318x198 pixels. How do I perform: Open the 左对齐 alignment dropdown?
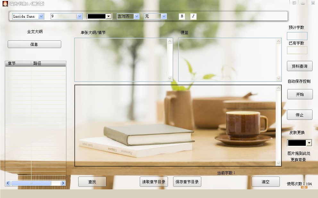click(x=137, y=16)
